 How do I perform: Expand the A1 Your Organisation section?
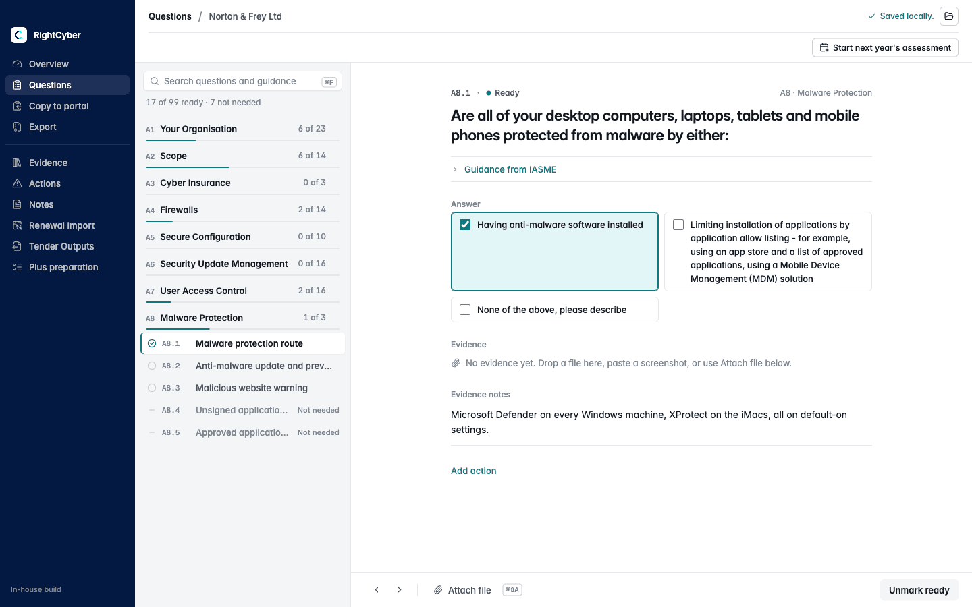point(242,129)
